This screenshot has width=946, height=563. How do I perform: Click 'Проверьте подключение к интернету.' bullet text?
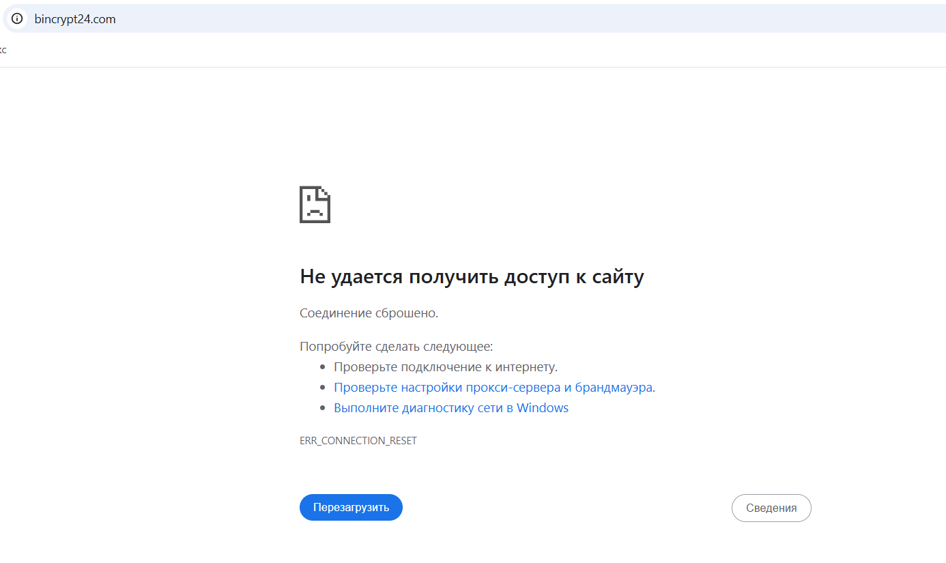[x=446, y=367]
